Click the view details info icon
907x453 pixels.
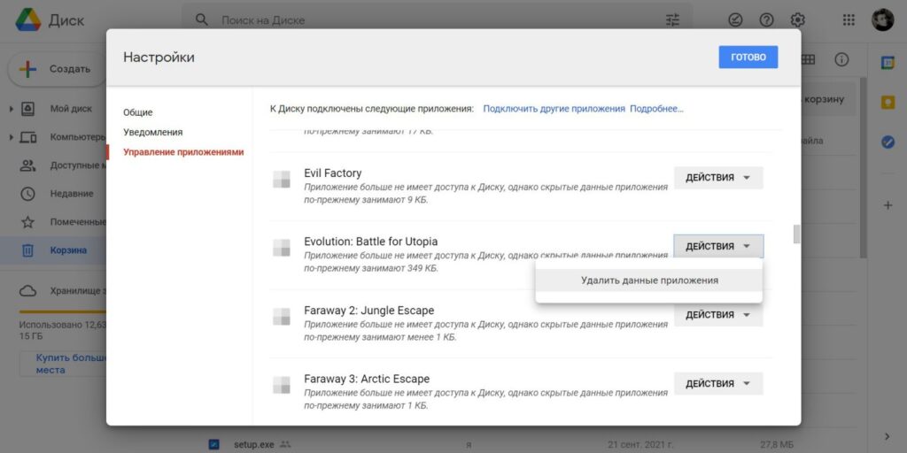(x=841, y=59)
